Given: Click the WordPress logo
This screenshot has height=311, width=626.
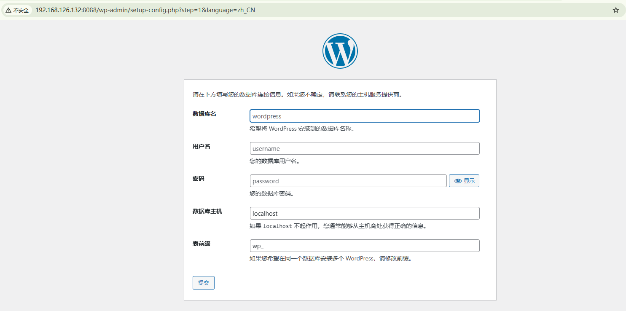Looking at the screenshot, I should click(340, 51).
